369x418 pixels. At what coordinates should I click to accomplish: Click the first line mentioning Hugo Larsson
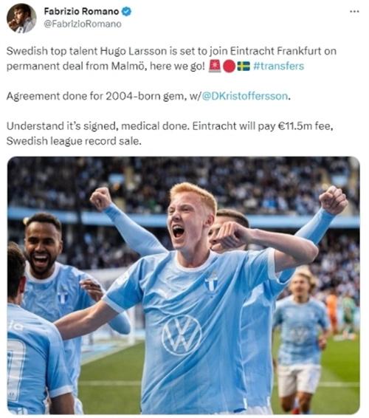click(x=171, y=51)
